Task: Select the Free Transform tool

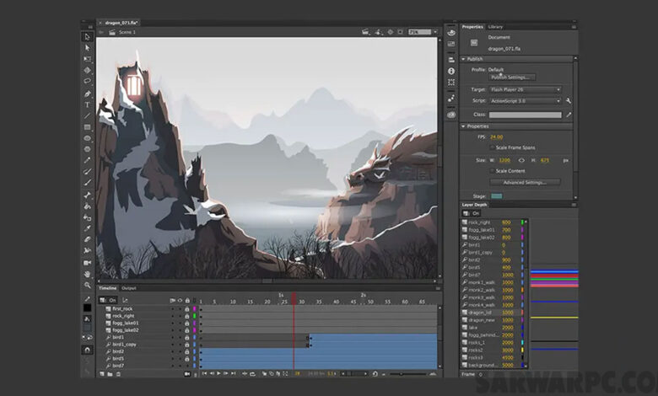Action: pos(87,59)
